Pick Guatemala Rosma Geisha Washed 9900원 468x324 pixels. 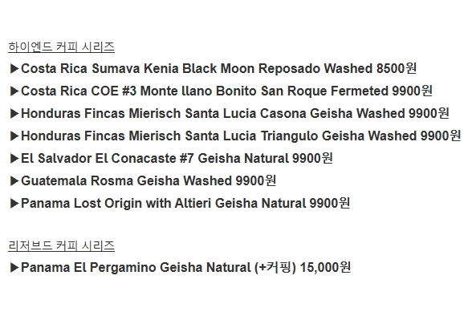click(x=149, y=181)
